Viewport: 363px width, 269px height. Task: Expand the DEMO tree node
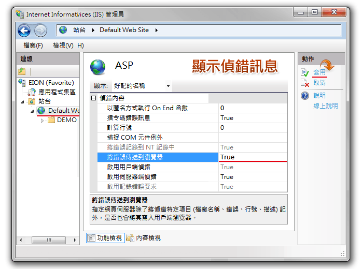[x=42, y=121]
